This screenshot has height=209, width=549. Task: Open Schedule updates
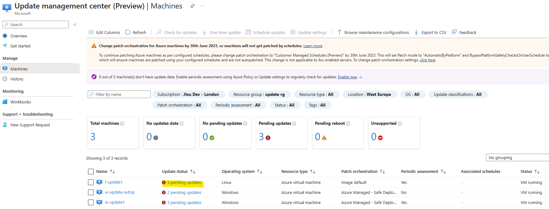[265, 32]
